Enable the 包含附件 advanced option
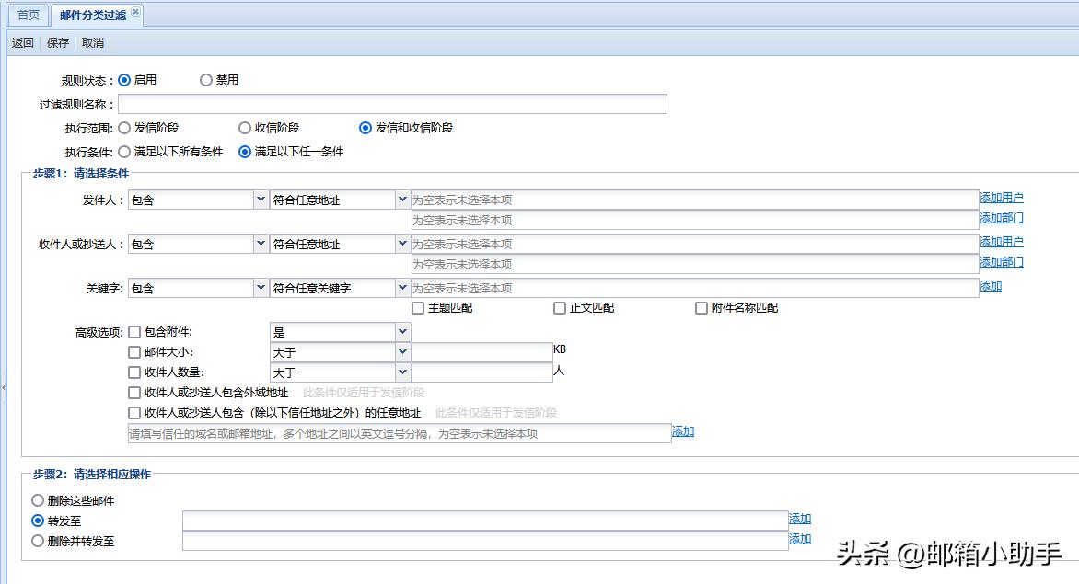 pyautogui.click(x=133, y=331)
